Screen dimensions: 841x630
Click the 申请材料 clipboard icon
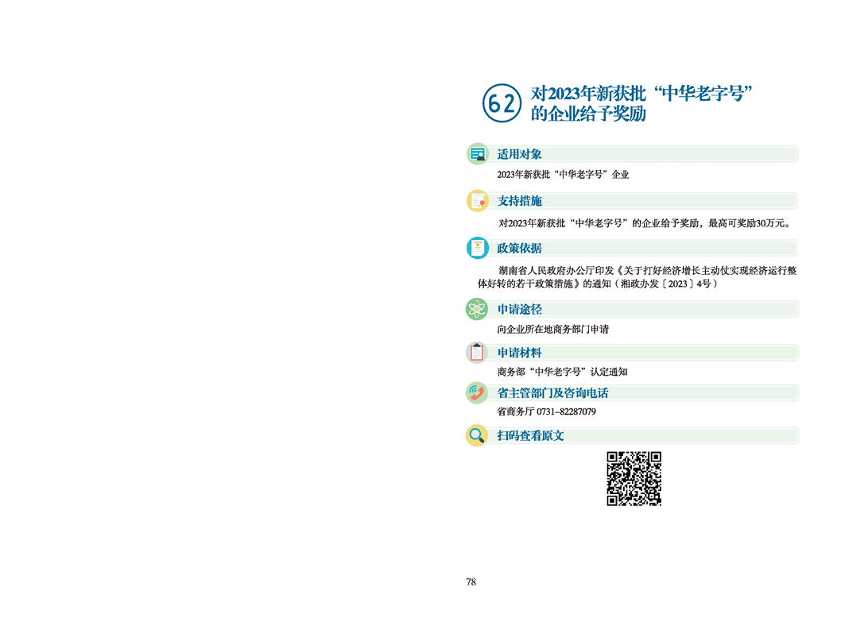point(477,352)
